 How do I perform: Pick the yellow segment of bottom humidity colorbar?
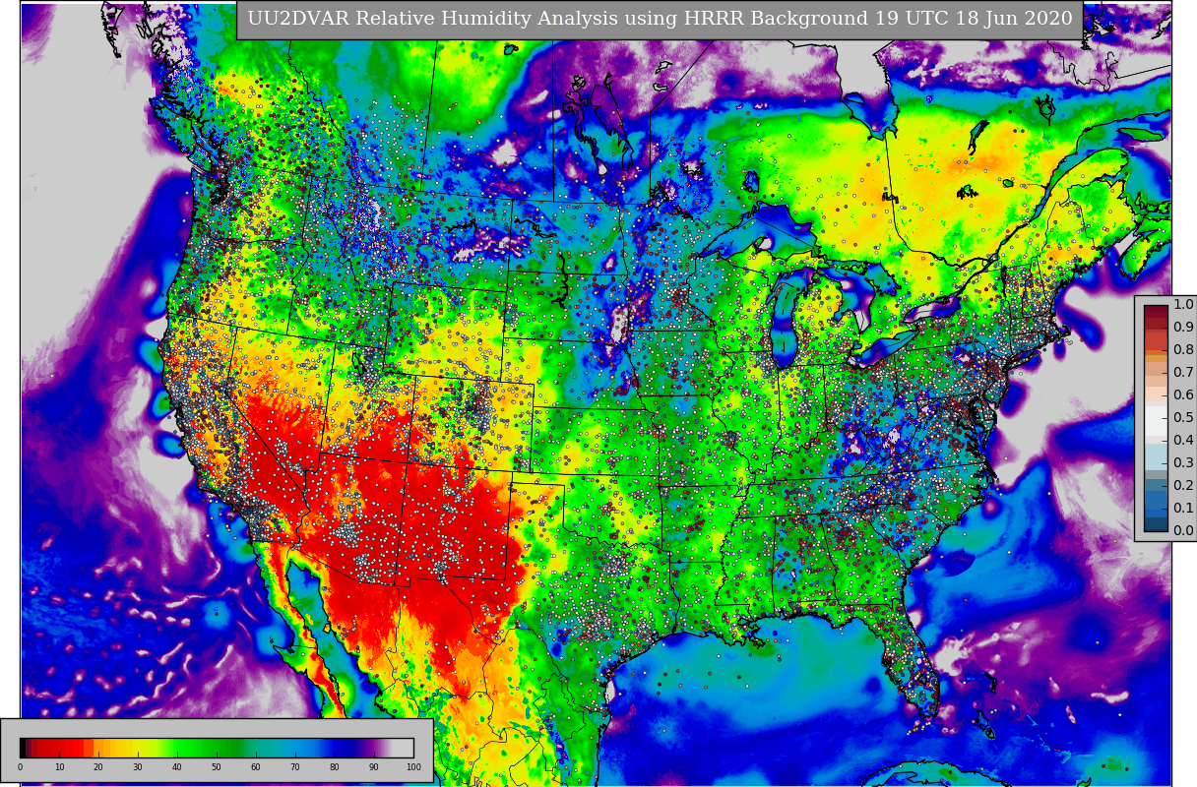tap(138, 748)
